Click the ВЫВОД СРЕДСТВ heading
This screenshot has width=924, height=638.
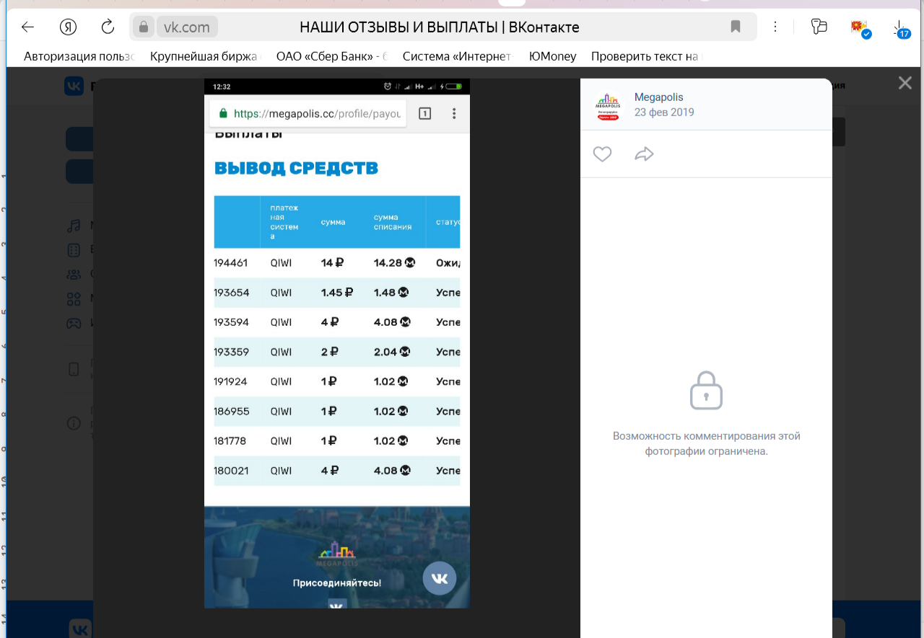(296, 168)
